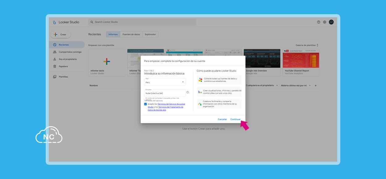Open the settings gear icon
Viewport: 386px width, 179px height.
click(x=325, y=22)
